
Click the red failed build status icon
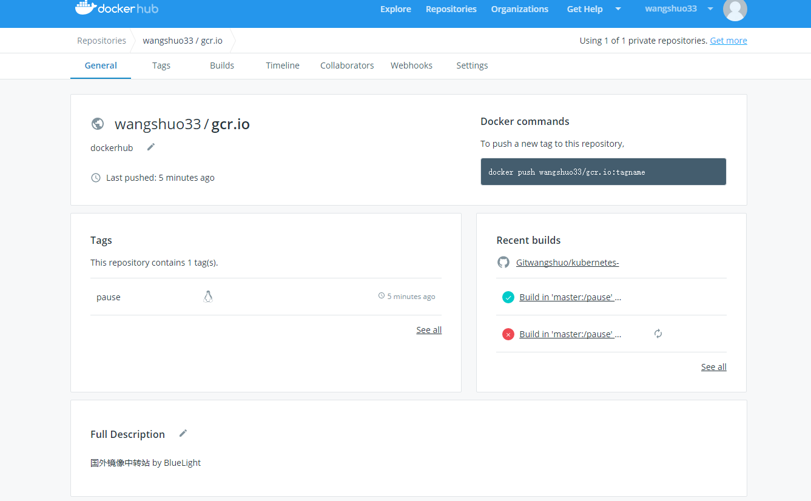click(x=508, y=334)
